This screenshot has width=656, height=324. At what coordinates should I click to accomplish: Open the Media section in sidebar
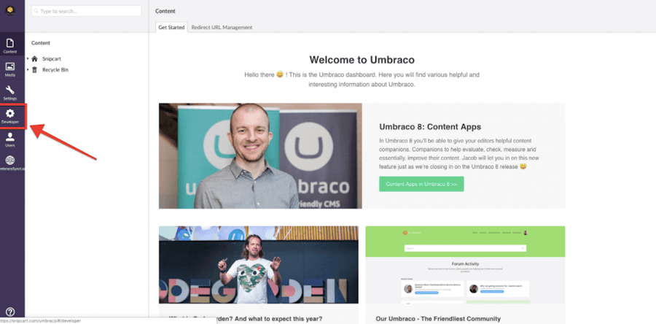pos(10,69)
